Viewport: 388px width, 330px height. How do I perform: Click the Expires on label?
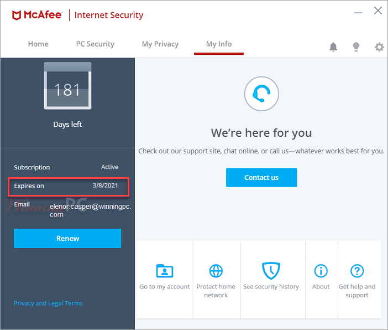29,186
